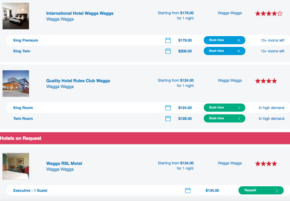The height and width of the screenshot is (201, 290).
Task: Open calendar icon for Executive - 1 Guest
Action: pos(188,190)
